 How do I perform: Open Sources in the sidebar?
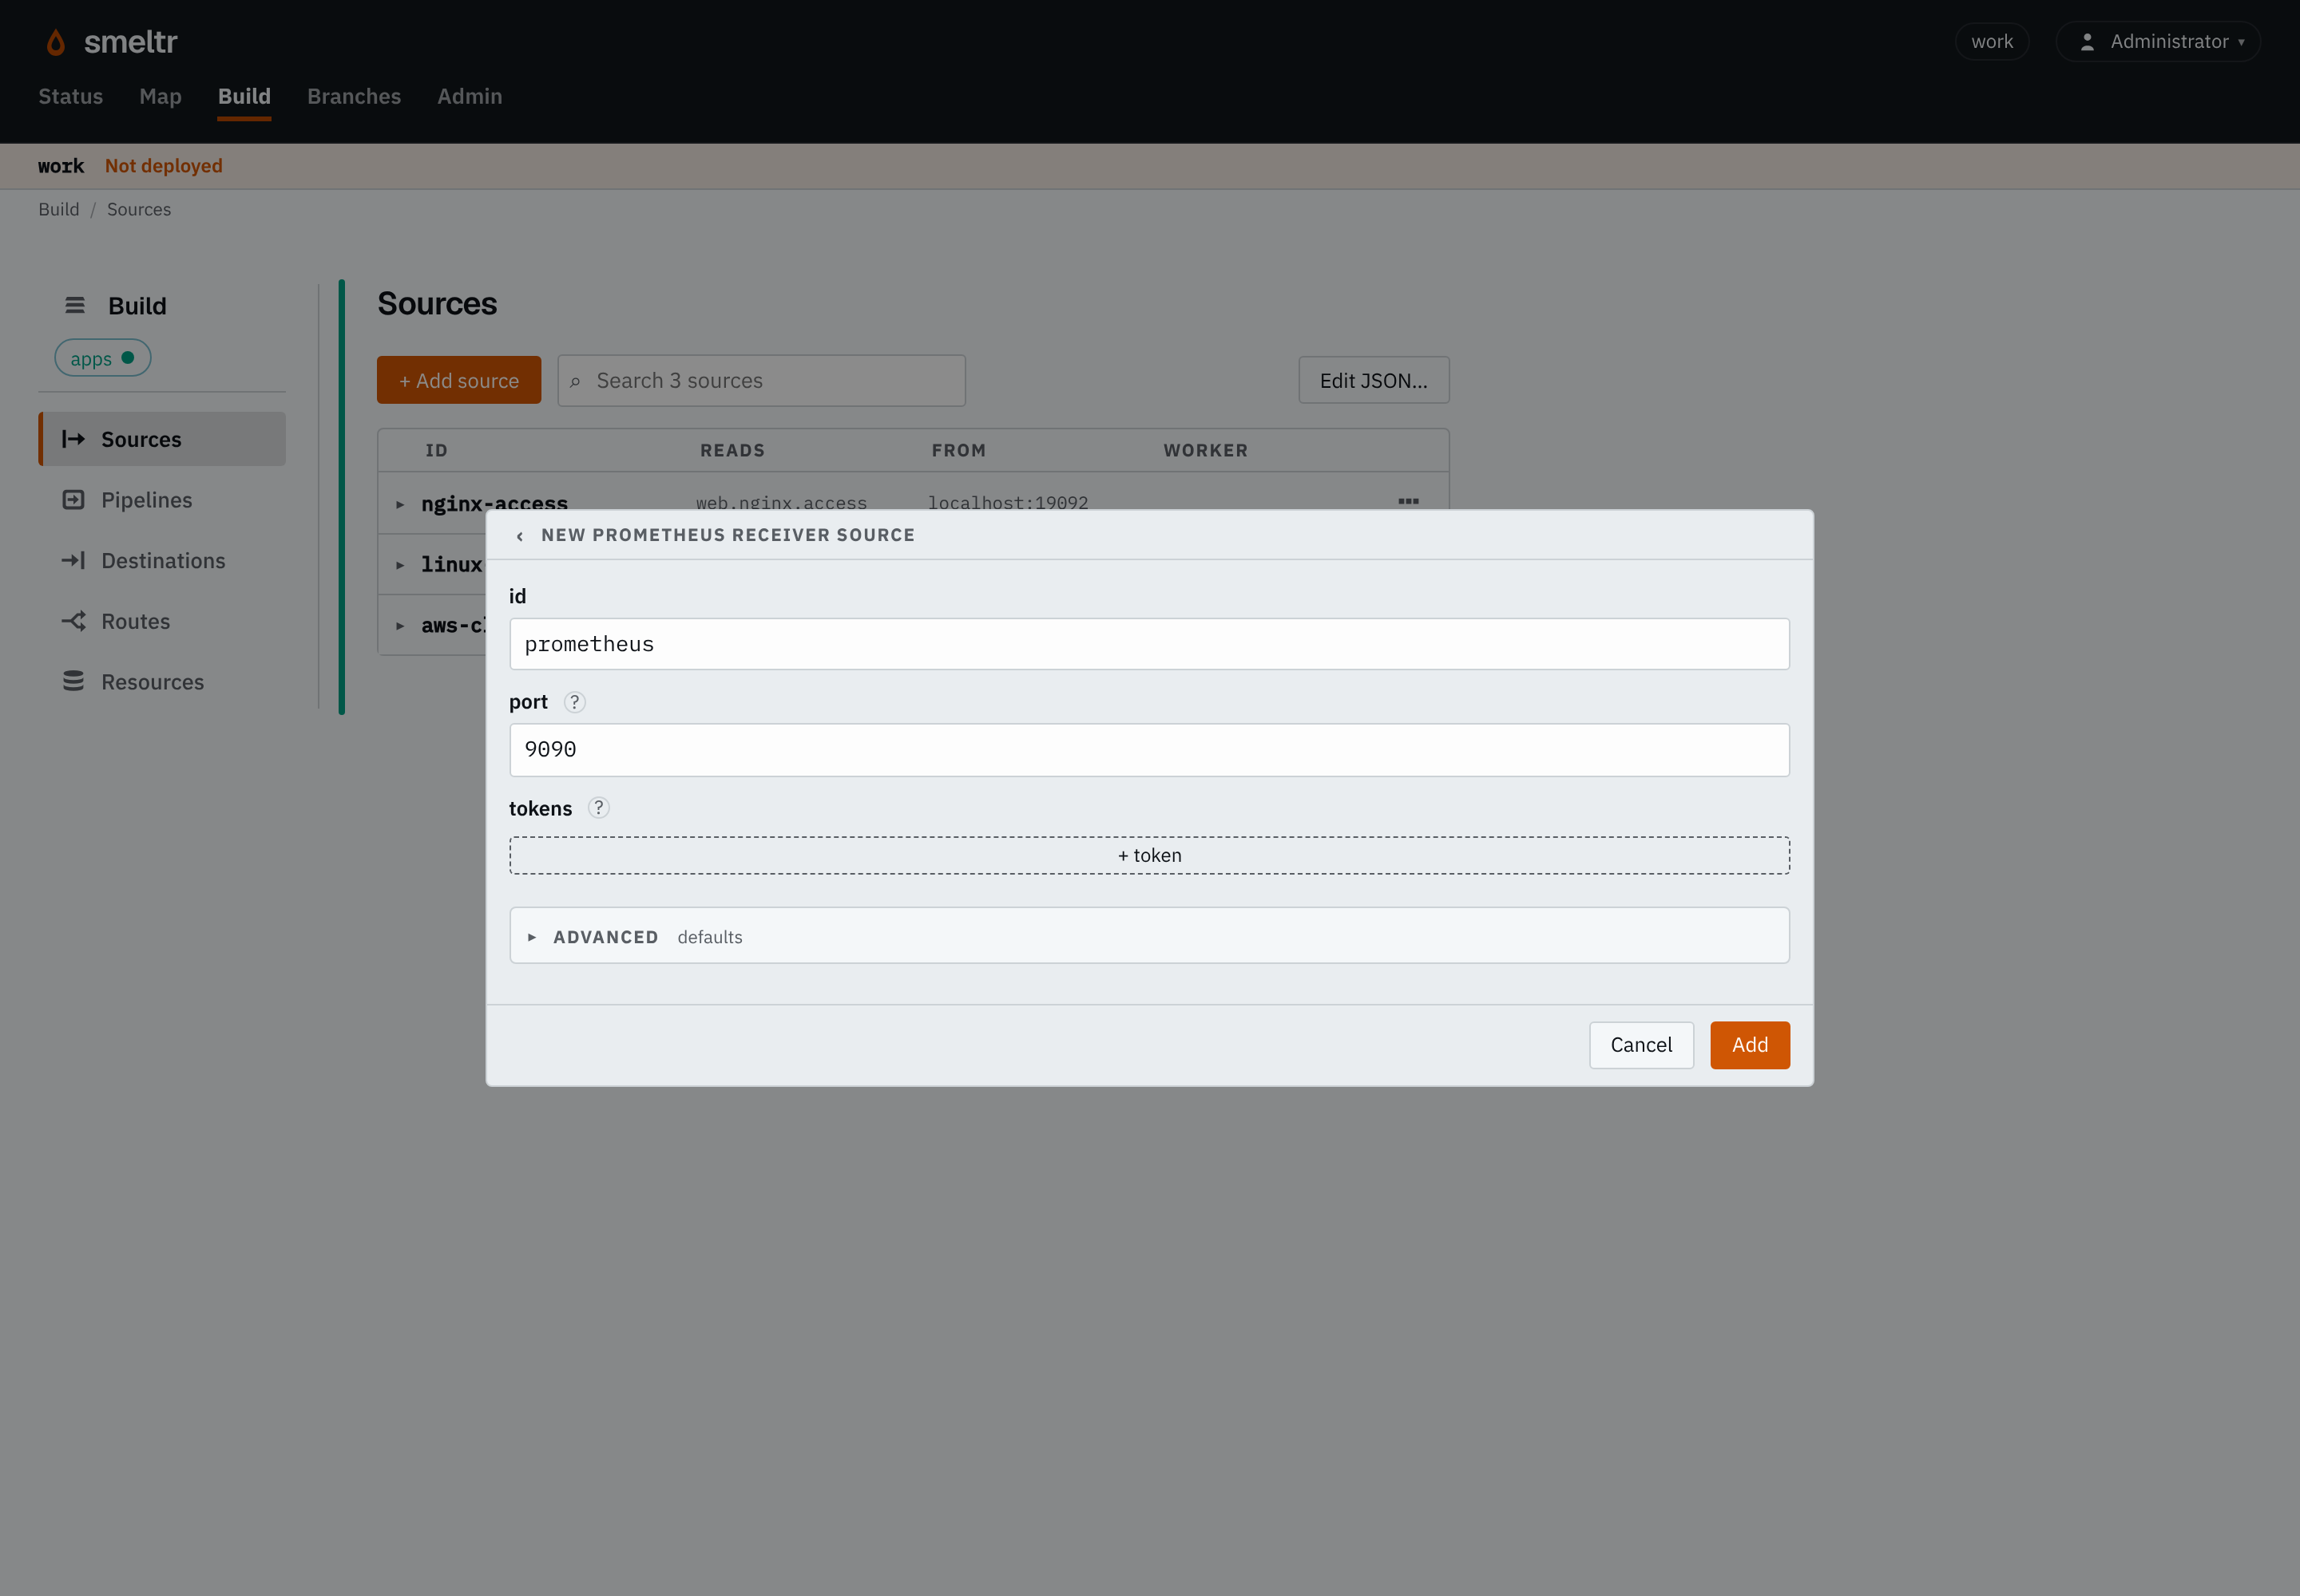pyautogui.click(x=162, y=439)
